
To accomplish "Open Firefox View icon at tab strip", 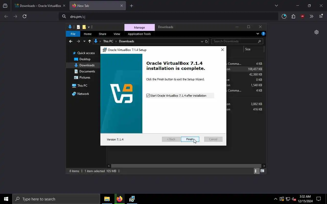I will point(5,6).
